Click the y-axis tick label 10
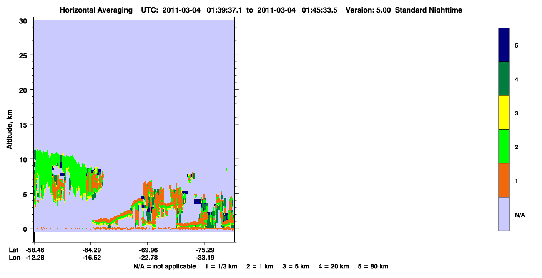Image resolution: width=542 pixels, height=278 pixels. click(x=24, y=159)
